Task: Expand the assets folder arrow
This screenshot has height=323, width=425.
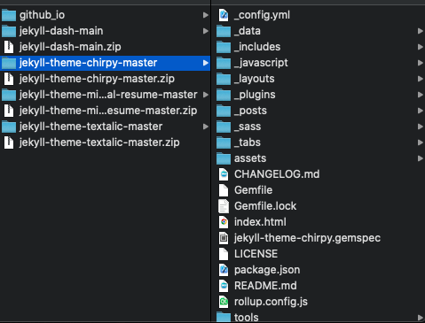Action: 420,158
